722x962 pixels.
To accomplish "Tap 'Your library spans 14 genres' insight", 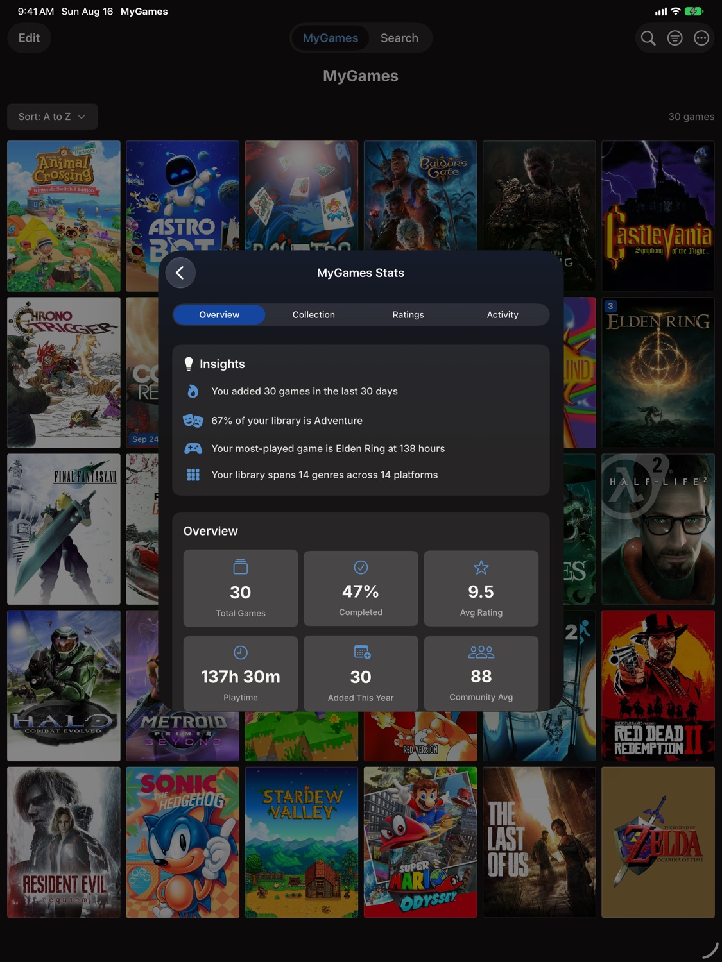I will coord(325,475).
